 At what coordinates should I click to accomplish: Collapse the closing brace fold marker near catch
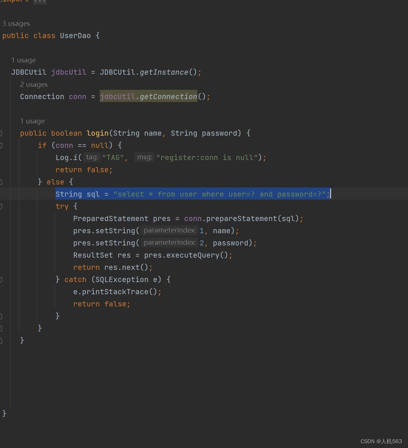[x=2, y=316]
